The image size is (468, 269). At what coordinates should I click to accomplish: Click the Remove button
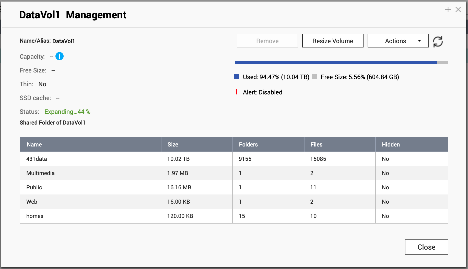click(x=267, y=41)
